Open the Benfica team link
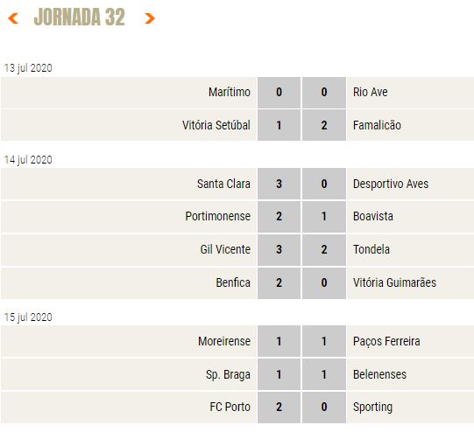The image size is (474, 439). tap(233, 282)
